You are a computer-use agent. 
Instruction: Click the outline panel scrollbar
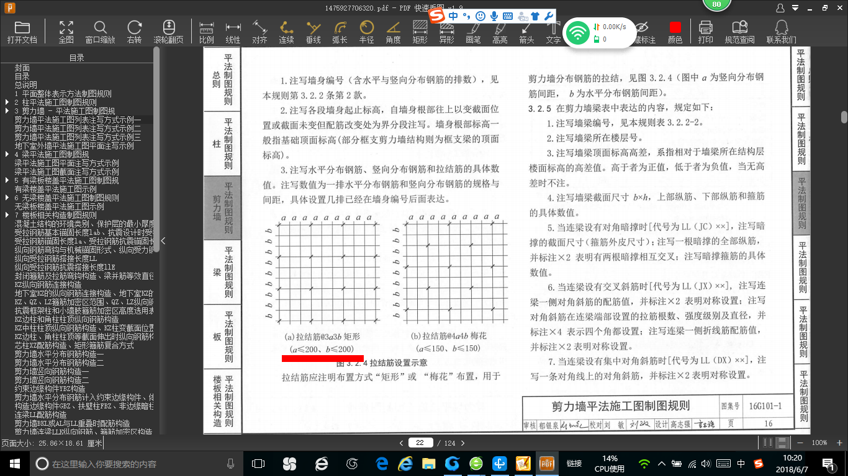click(x=156, y=149)
